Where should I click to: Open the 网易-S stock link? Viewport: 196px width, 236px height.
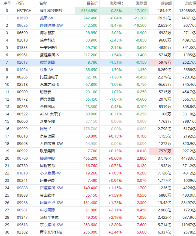46,129
